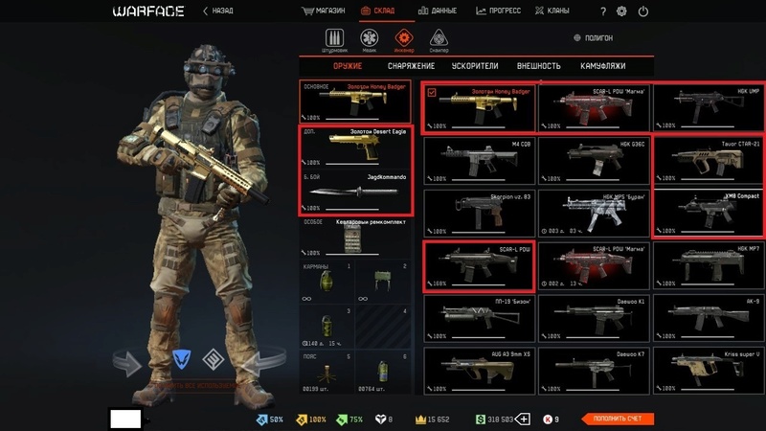This screenshot has height=431, width=766.
Task: Open settings gear icon
Action: point(621,11)
